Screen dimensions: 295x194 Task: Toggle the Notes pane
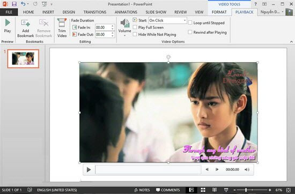coord(142,190)
